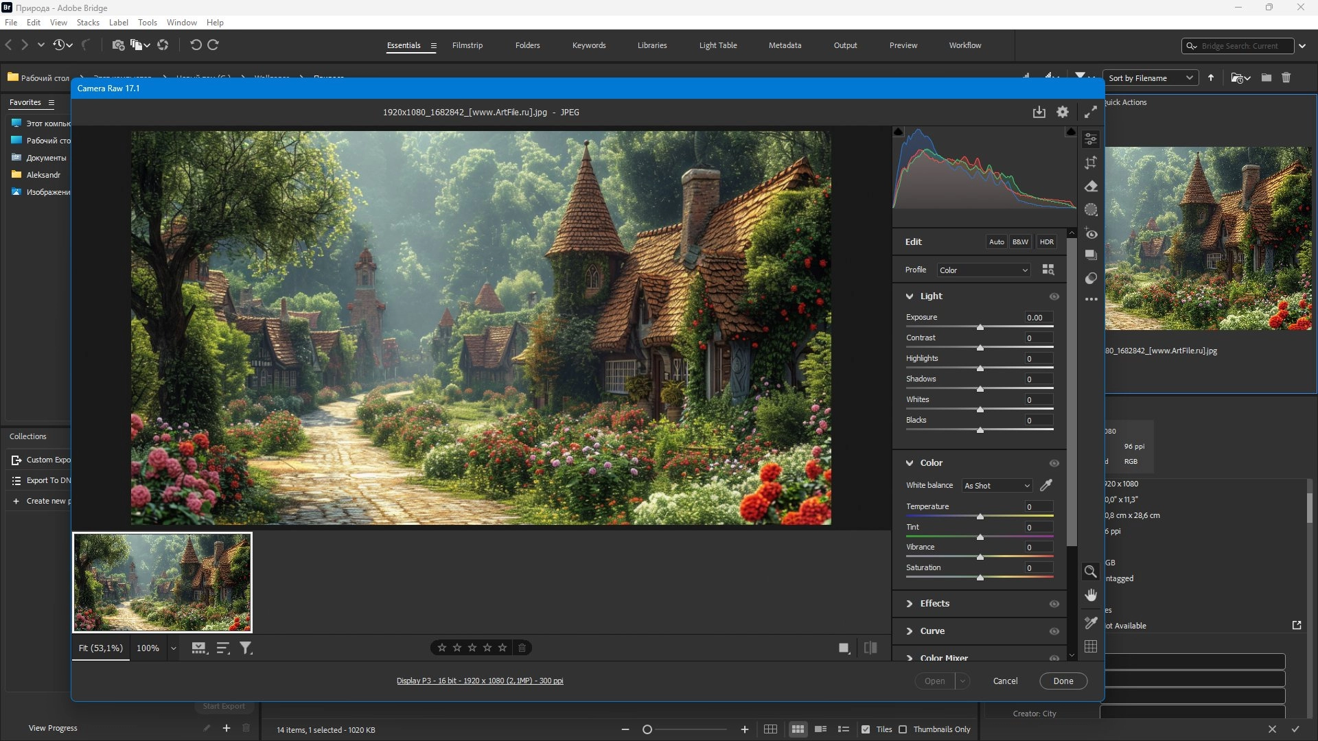This screenshot has height=741, width=1318.
Task: Rotate 90 degrees clockwise in Bridge toolbar
Action: 213,45
